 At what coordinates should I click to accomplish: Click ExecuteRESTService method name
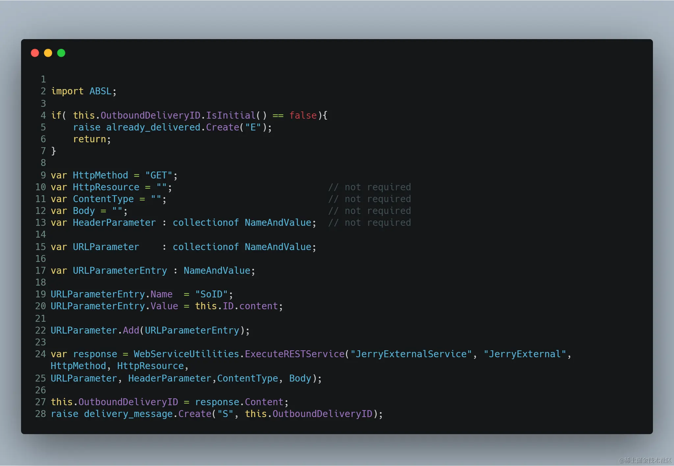coord(294,354)
